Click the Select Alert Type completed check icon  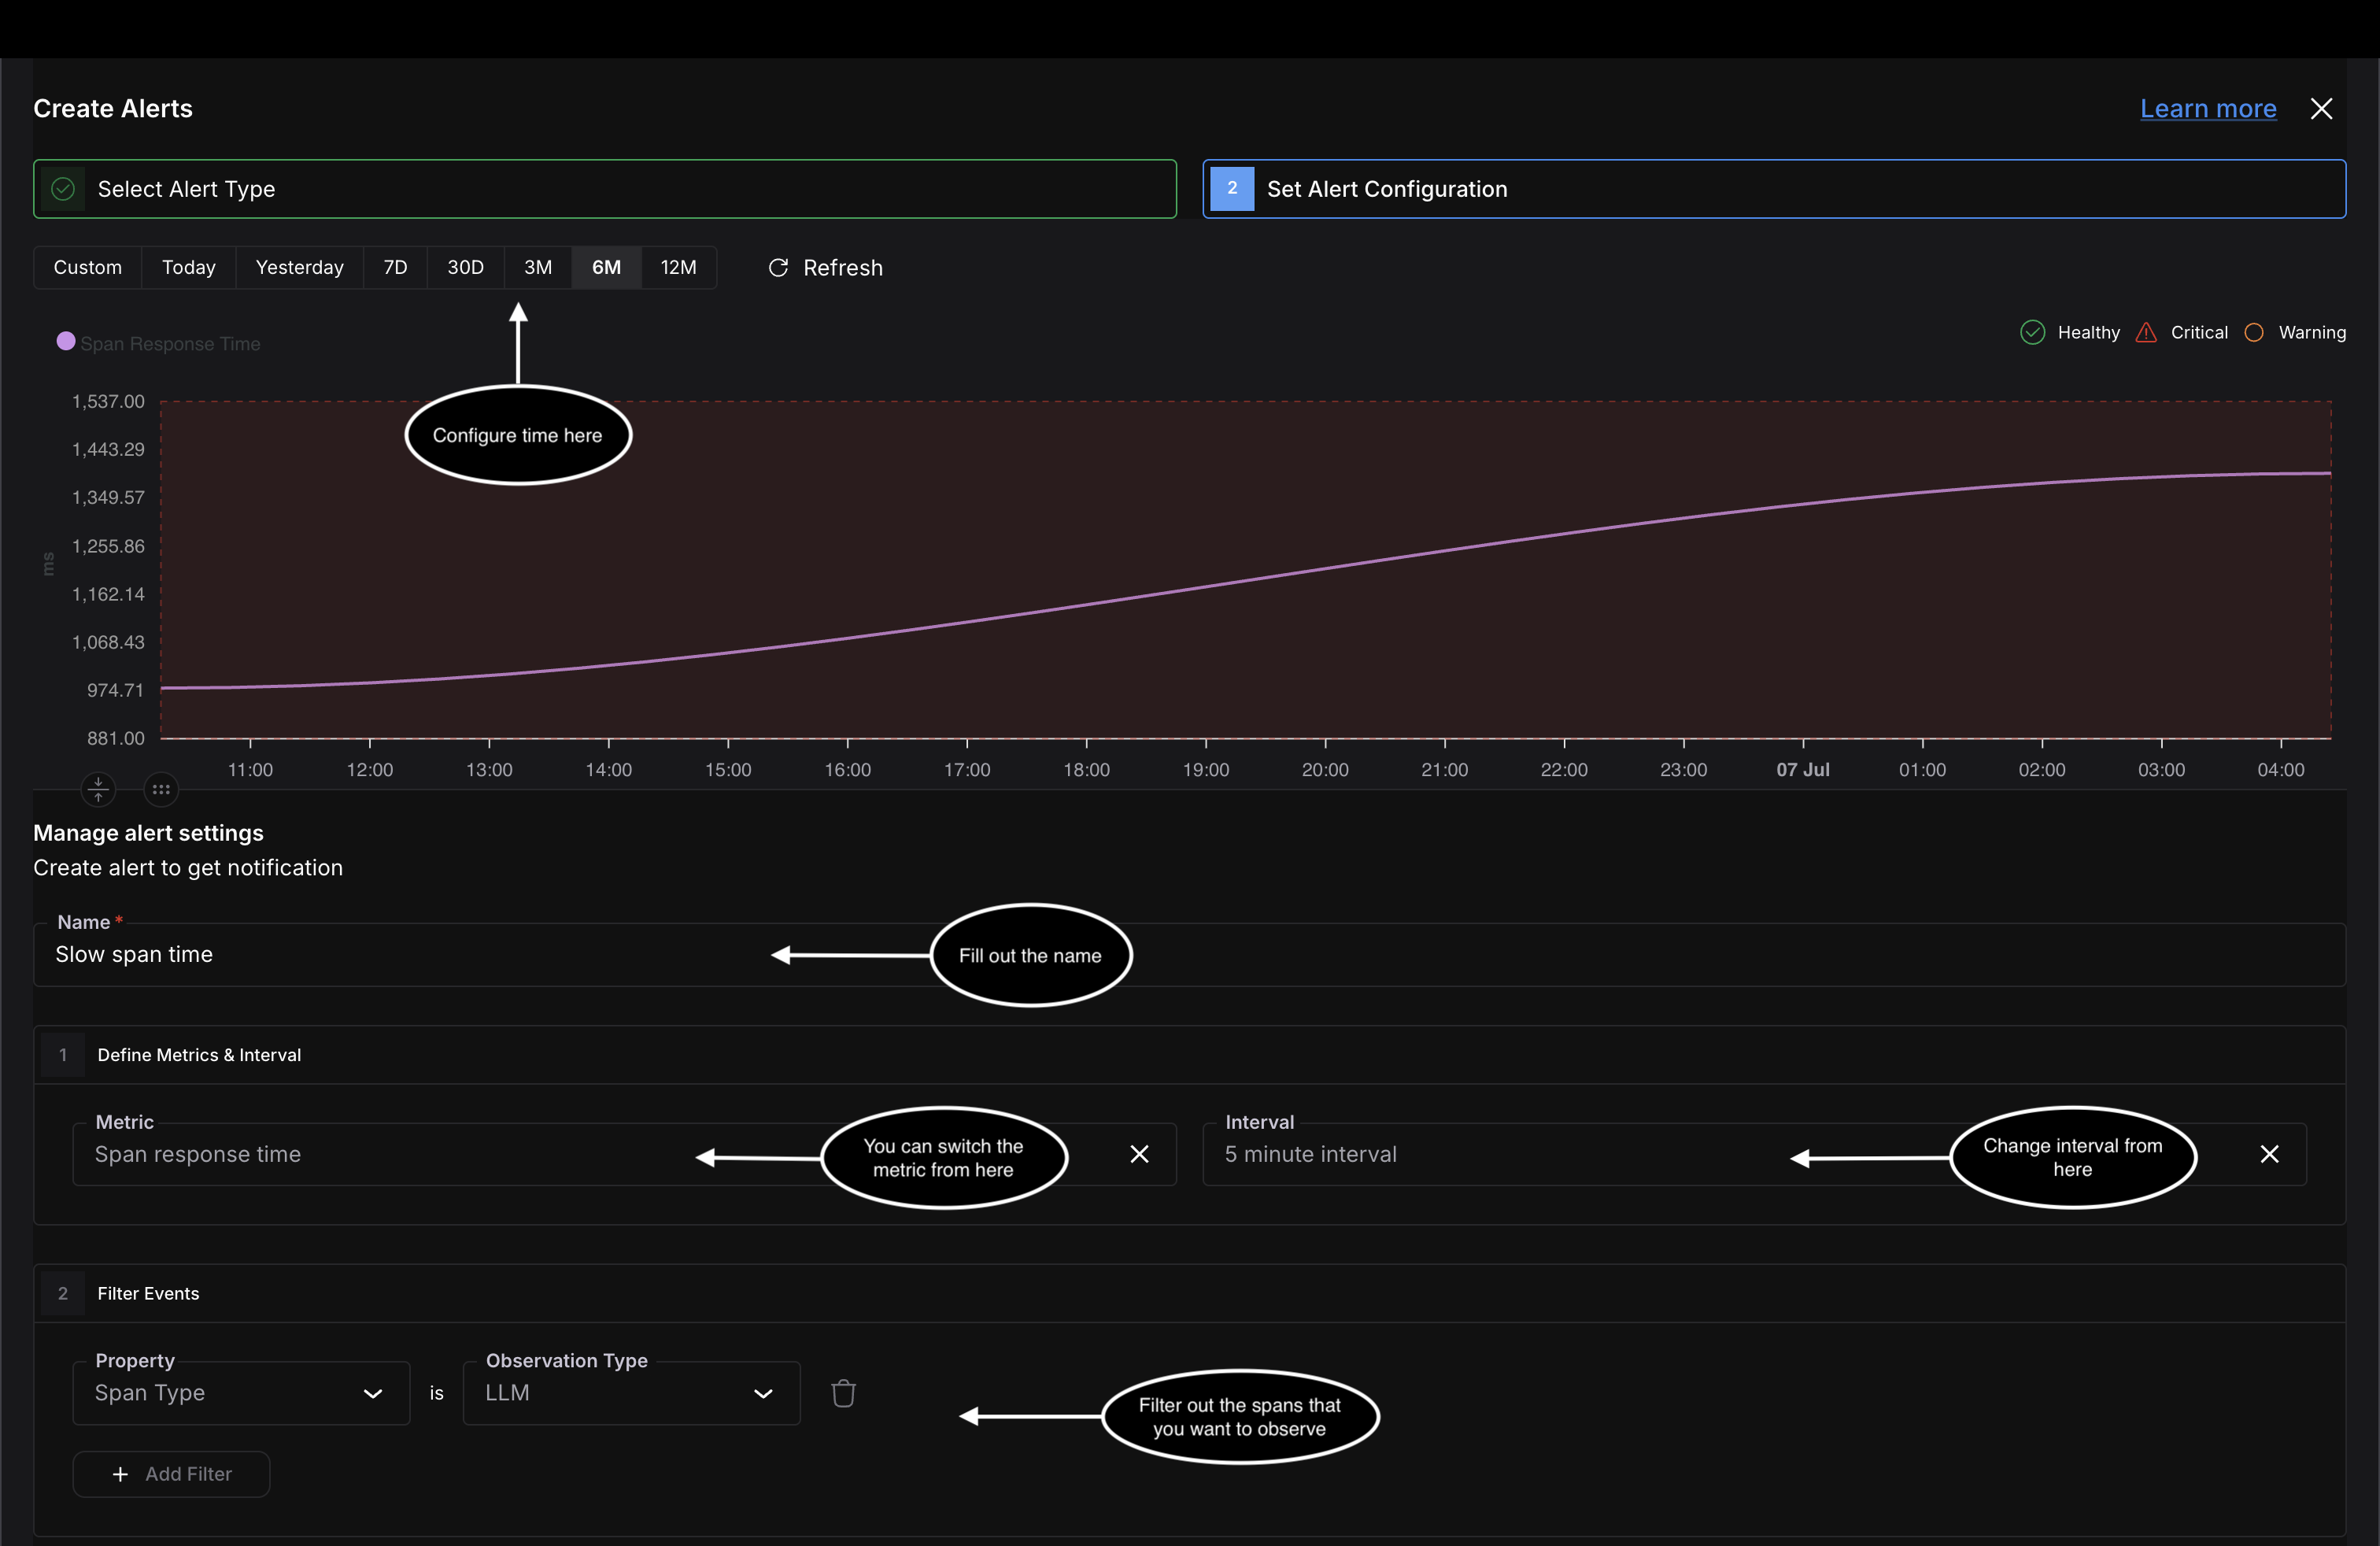(63, 189)
